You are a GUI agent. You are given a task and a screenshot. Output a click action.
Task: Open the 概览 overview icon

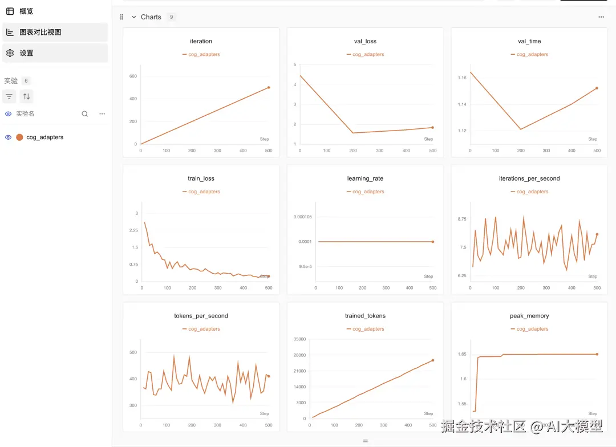[x=10, y=11]
